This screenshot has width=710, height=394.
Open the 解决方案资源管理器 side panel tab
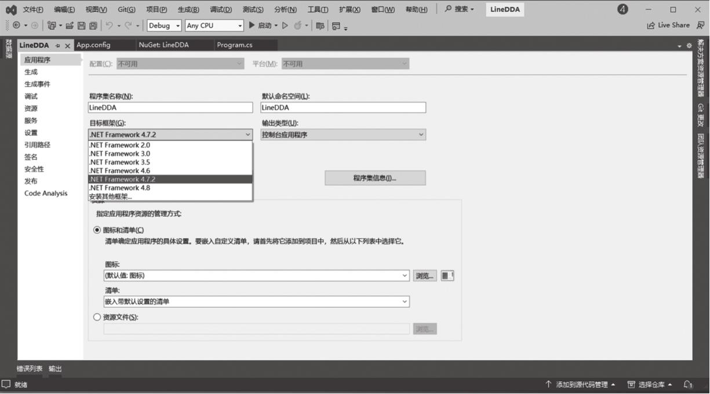[x=700, y=68]
